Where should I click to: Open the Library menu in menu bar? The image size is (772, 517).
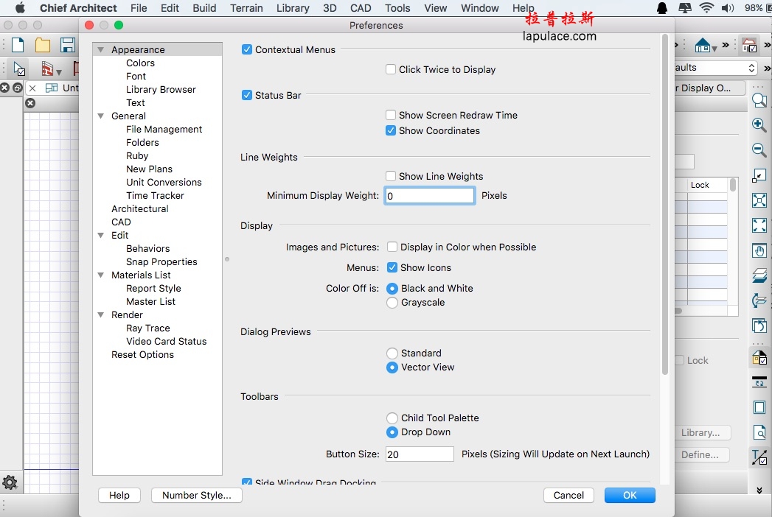point(293,8)
